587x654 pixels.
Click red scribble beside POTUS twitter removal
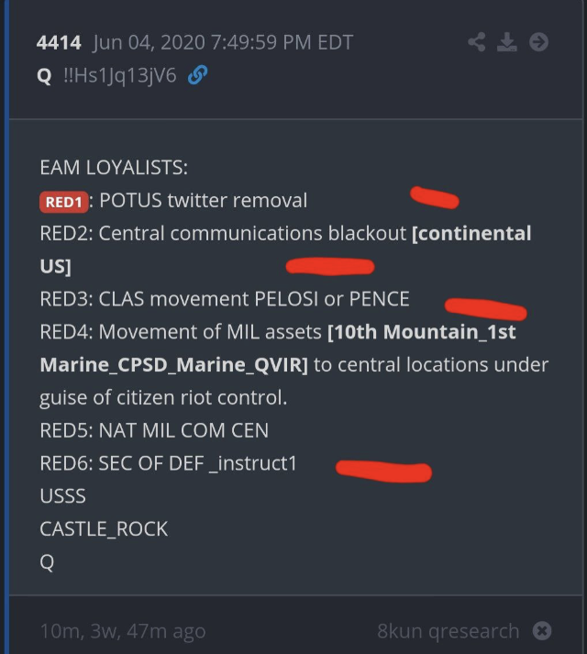pos(434,196)
